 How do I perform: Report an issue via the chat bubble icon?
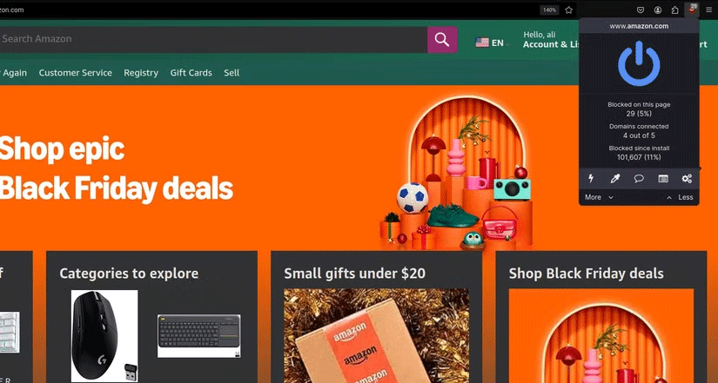coord(639,179)
